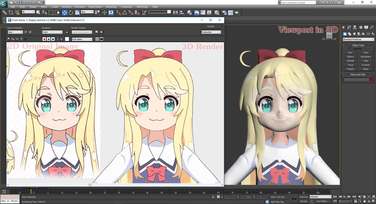This screenshot has height=204, width=376.
Task: Collapse the Name and Color rollout
Action: pos(358,75)
